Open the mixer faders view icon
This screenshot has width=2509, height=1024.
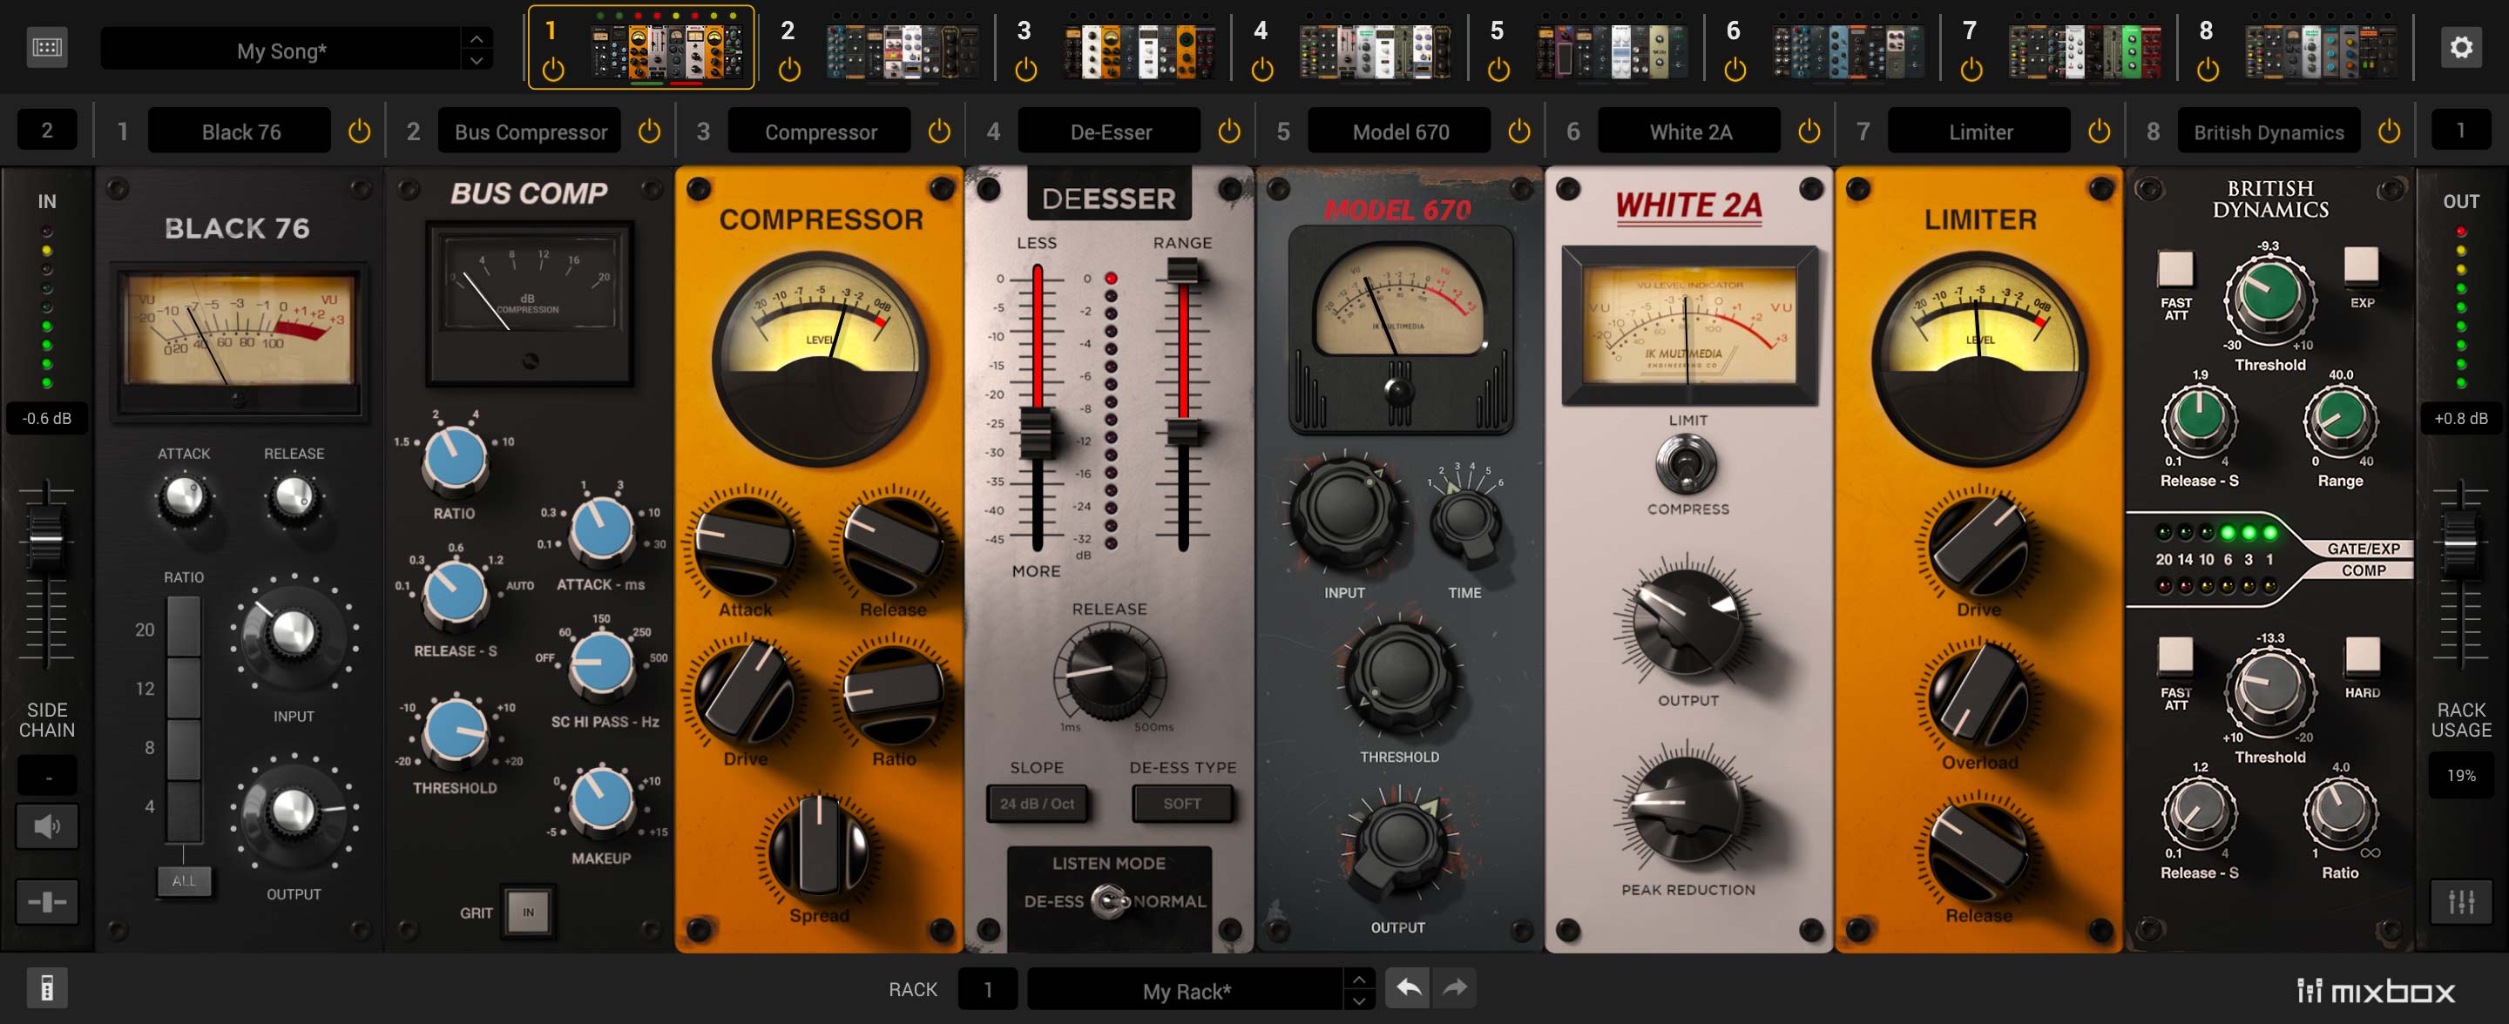pyautogui.click(x=2460, y=901)
